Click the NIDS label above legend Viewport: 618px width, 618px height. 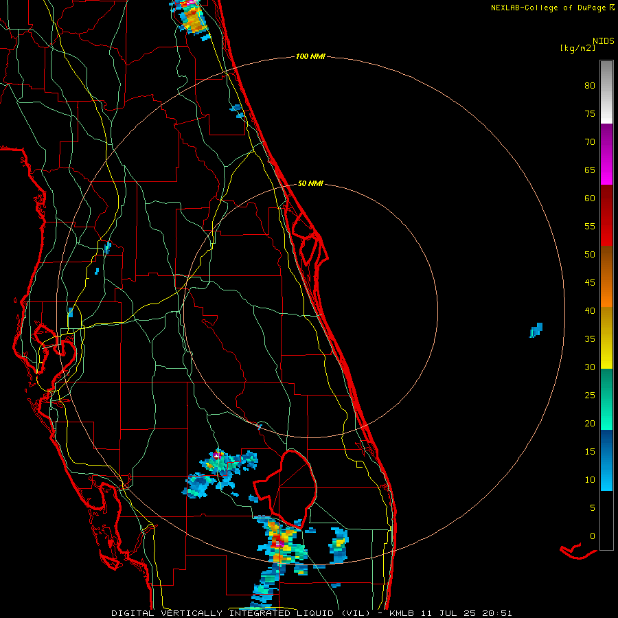(x=603, y=41)
